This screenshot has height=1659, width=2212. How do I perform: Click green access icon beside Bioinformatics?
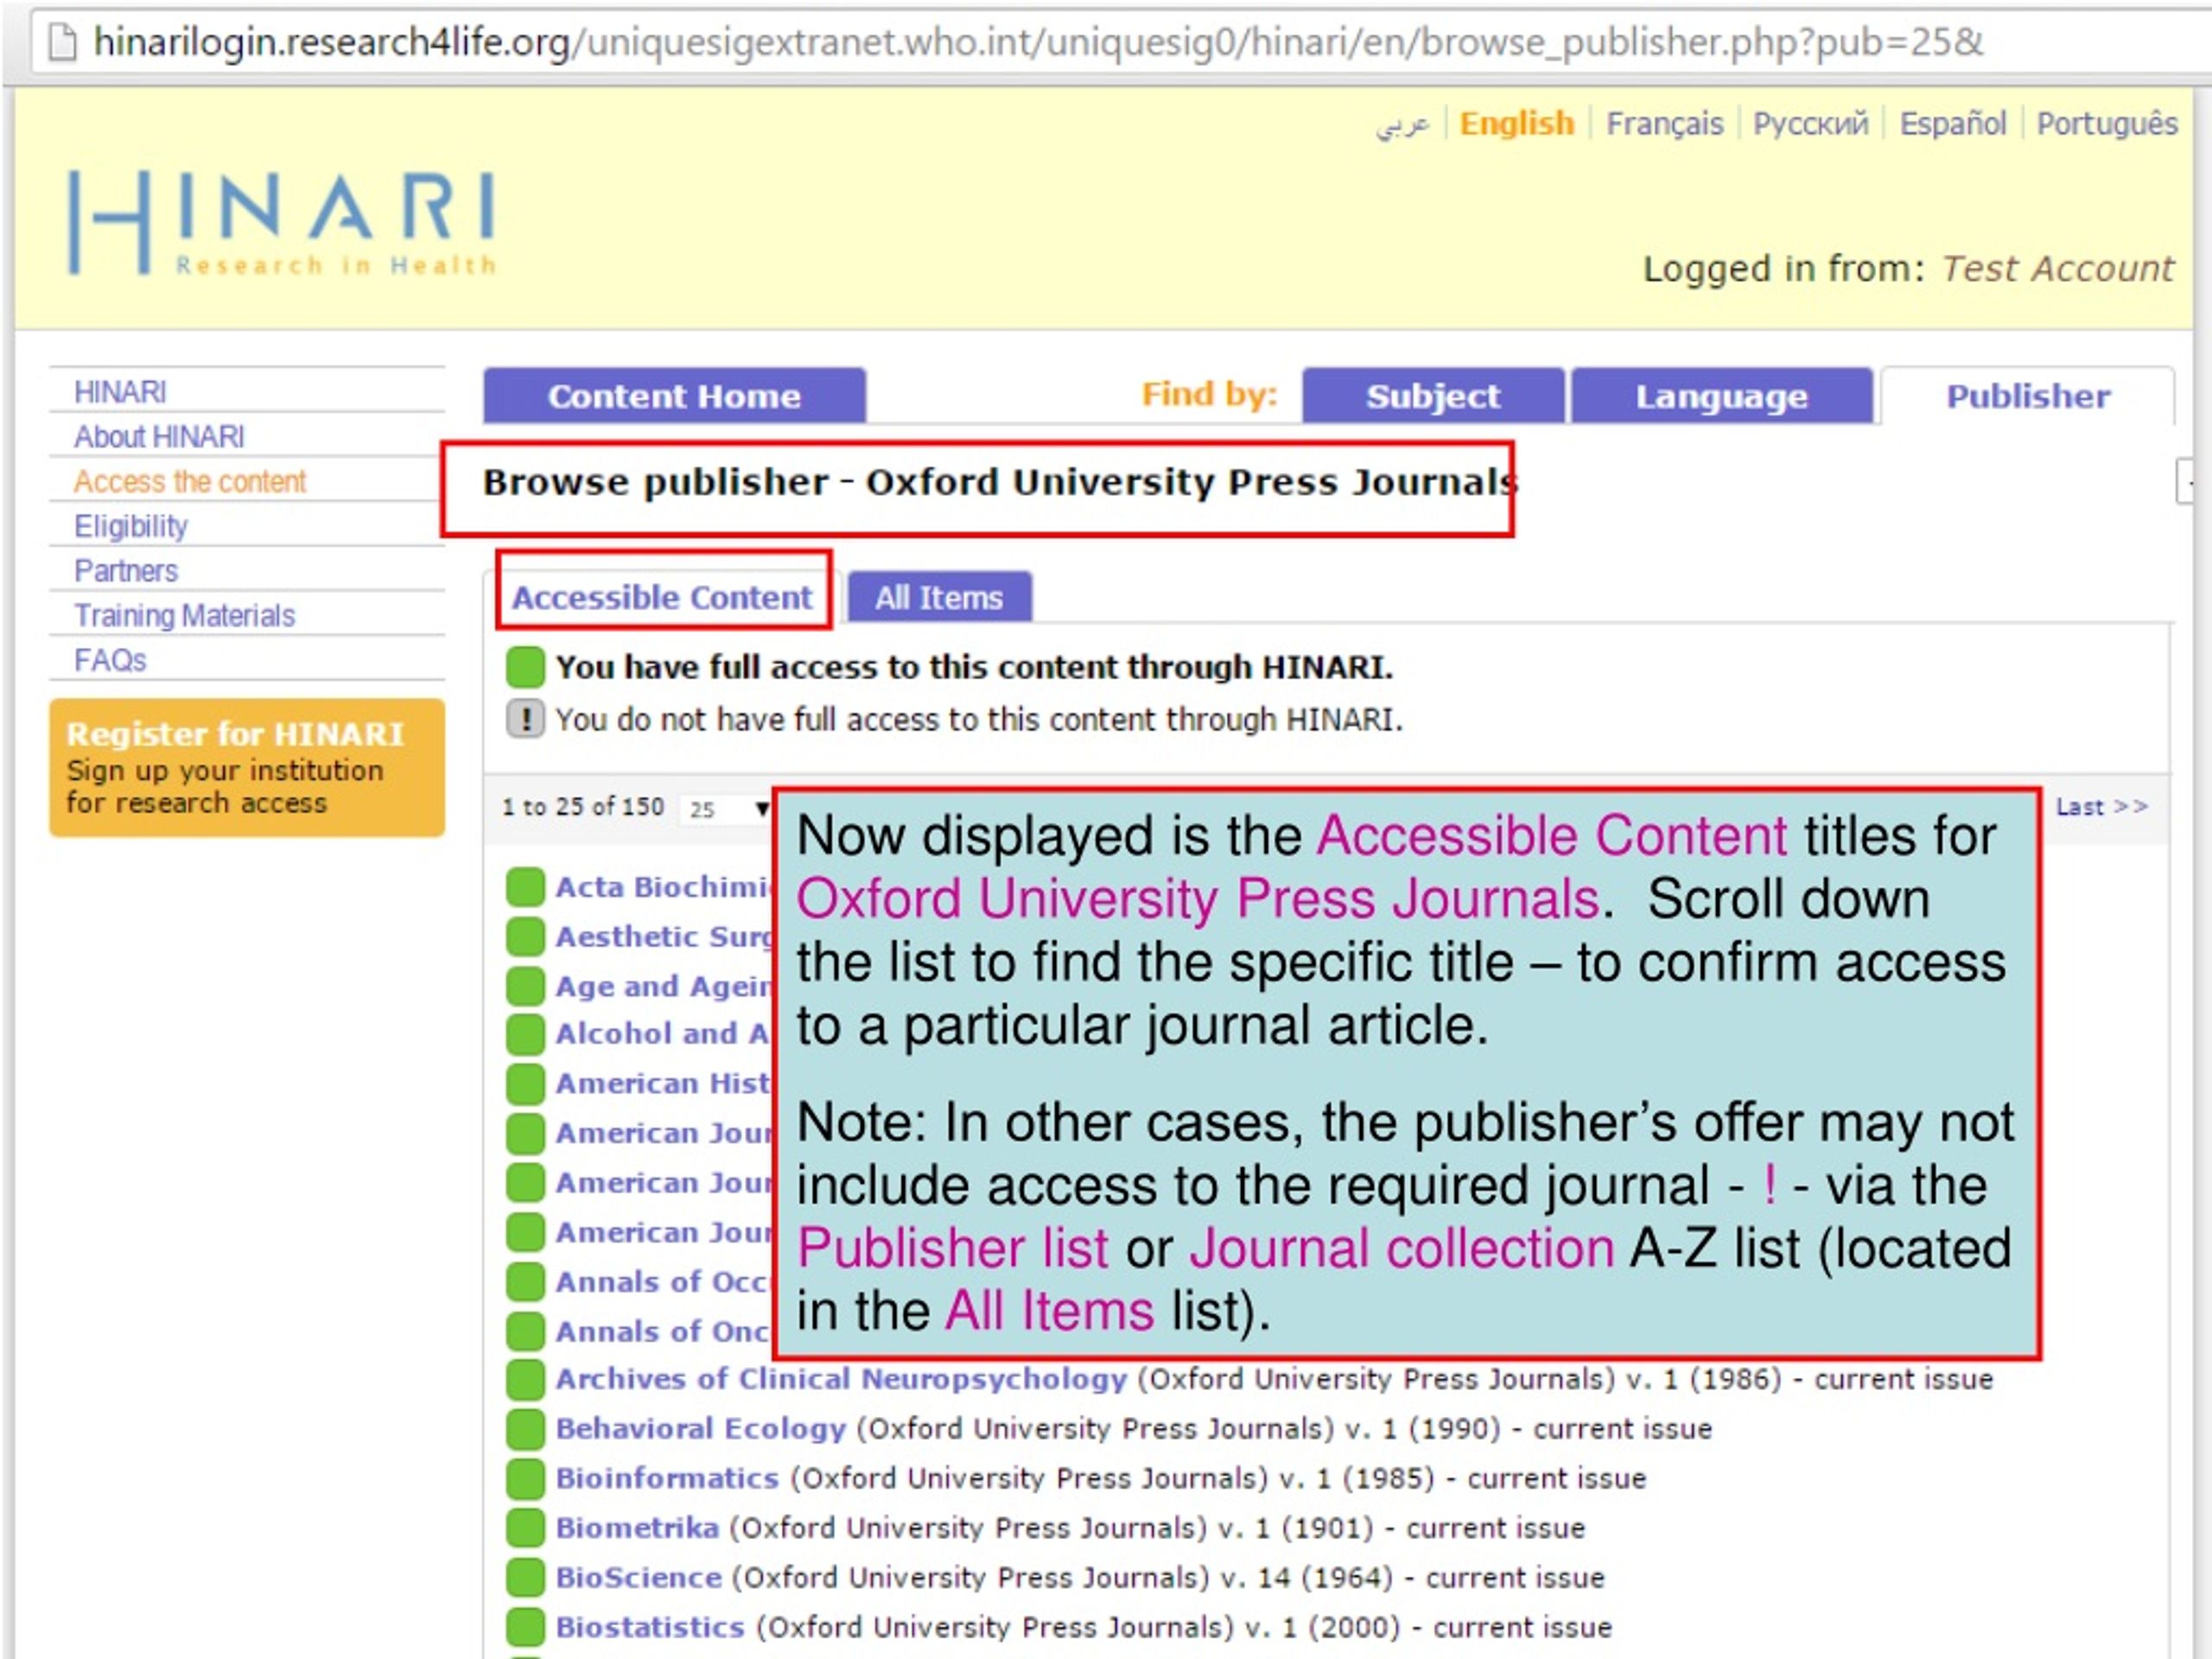pyautogui.click(x=525, y=1479)
